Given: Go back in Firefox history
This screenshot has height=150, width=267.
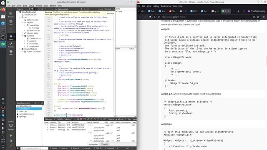Looking at the screenshot, I should pyautogui.click(x=140, y=17).
